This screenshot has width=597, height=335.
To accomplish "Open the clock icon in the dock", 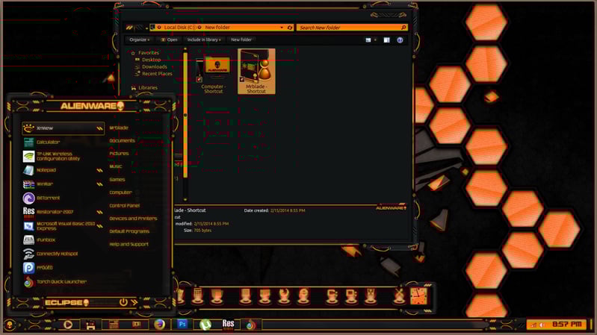I will pyautogui.click(x=418, y=296).
